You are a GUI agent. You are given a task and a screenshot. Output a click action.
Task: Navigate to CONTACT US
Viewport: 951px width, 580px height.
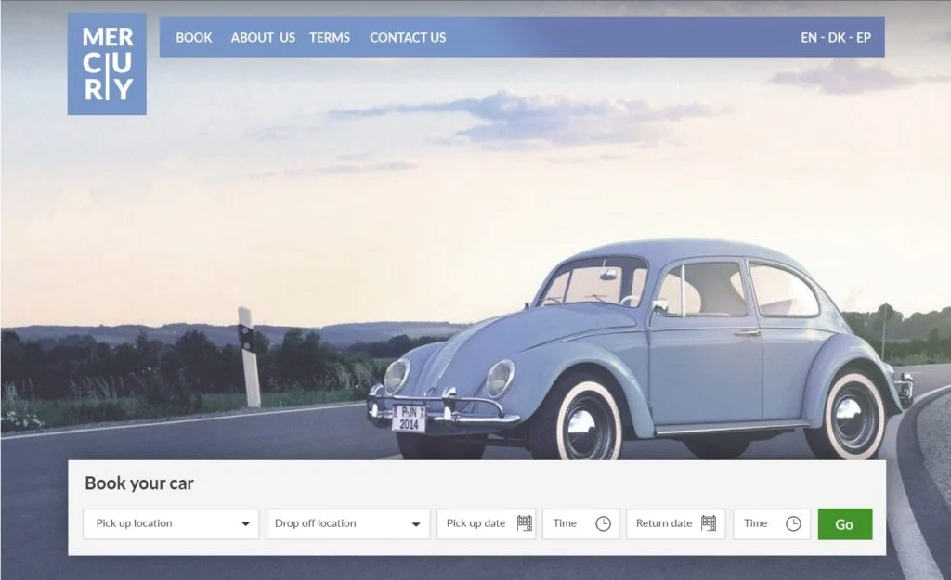[408, 37]
